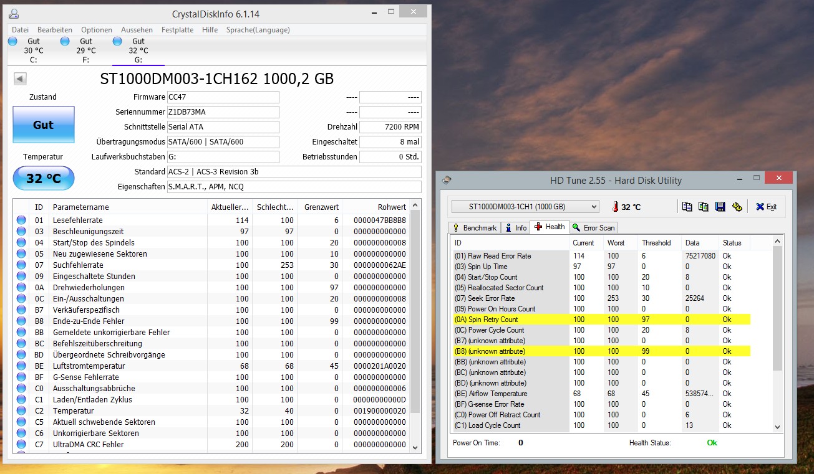The width and height of the screenshot is (814, 474).
Task: Click status orb of Lesefehlerrate row
Action: tap(21, 220)
